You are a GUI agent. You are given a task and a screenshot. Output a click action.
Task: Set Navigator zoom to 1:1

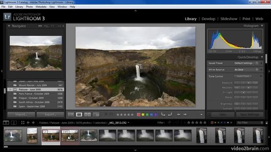click(x=53, y=26)
